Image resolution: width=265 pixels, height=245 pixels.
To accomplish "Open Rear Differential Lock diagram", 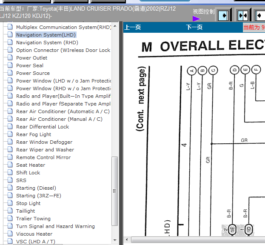I will click(x=43, y=127).
